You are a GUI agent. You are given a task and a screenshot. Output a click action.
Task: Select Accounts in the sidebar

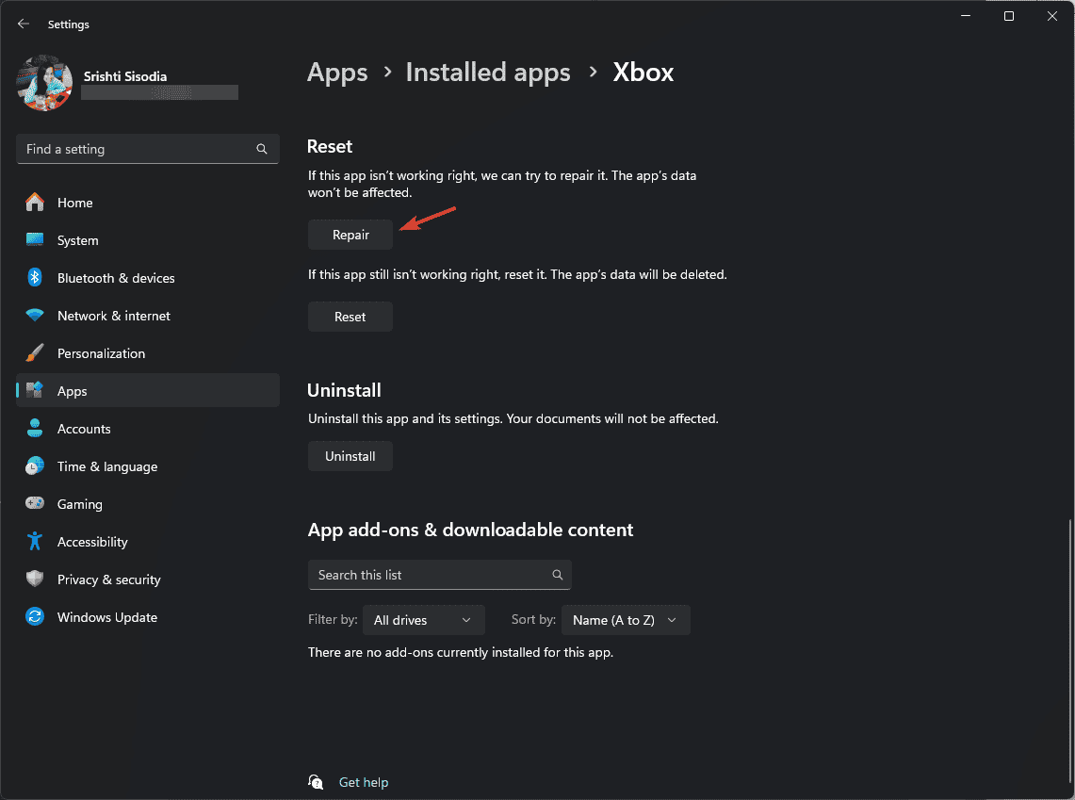click(147, 429)
